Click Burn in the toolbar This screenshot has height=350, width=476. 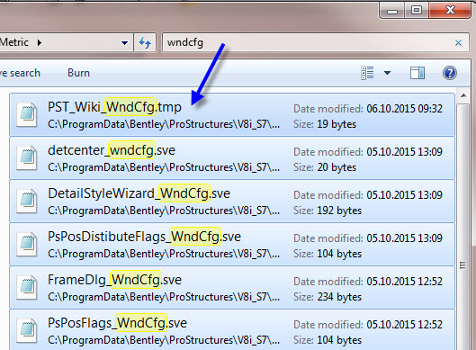pos(78,73)
